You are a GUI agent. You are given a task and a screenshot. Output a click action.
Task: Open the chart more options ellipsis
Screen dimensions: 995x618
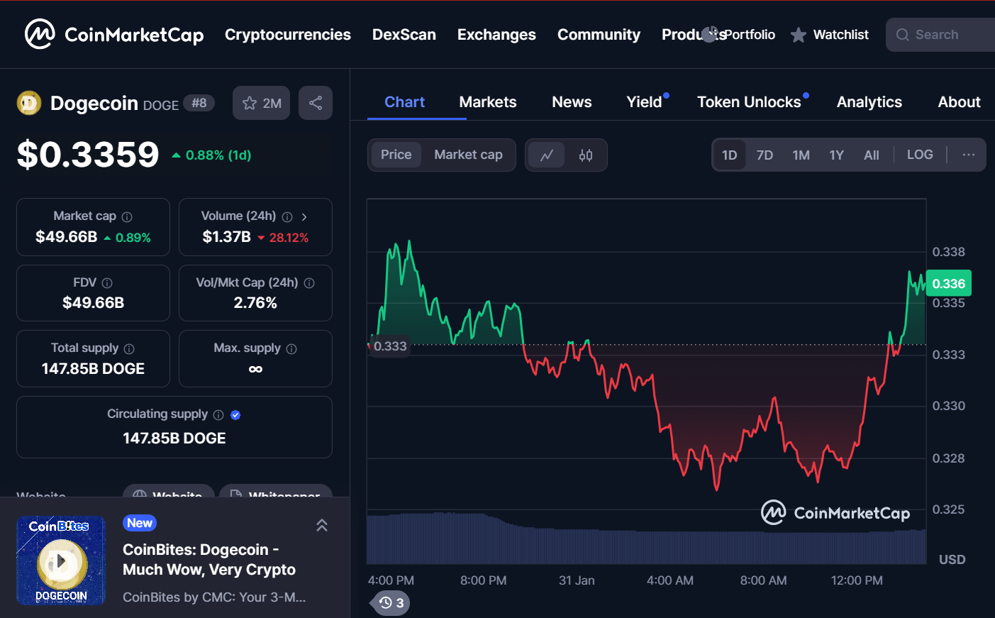[x=968, y=155]
